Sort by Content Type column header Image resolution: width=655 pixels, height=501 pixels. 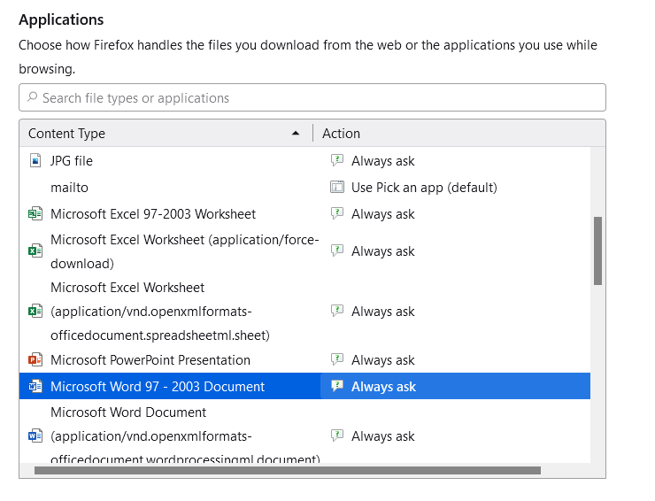pos(166,134)
